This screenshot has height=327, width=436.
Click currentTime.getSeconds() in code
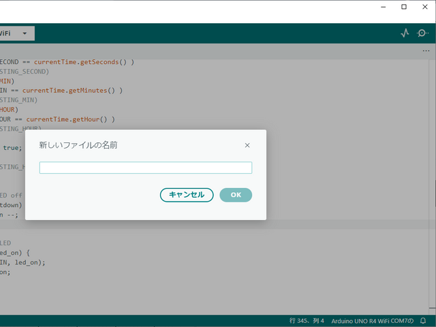coord(80,62)
